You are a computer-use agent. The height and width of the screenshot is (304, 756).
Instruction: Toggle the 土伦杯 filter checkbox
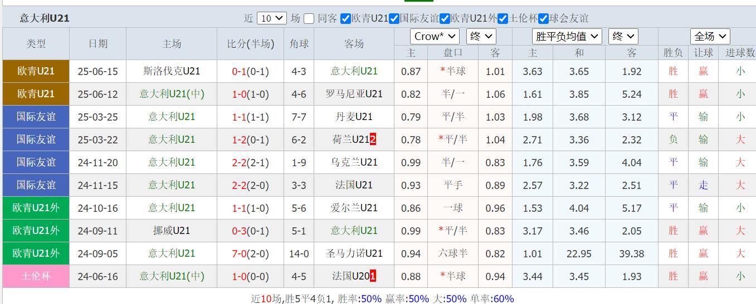point(503,18)
